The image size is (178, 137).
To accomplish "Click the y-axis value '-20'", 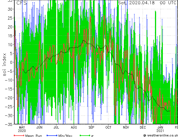I will (x=9, y=98).
